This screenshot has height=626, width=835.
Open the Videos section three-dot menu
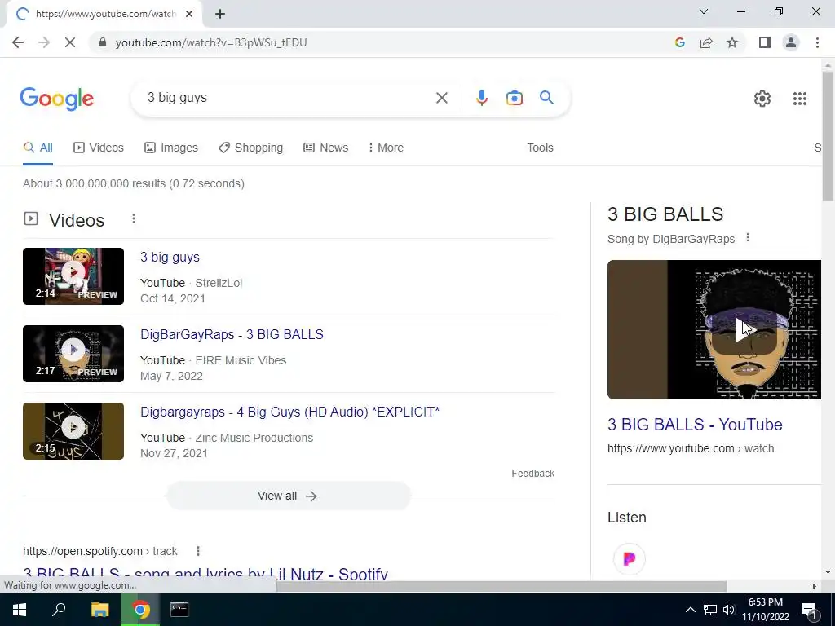(x=134, y=218)
